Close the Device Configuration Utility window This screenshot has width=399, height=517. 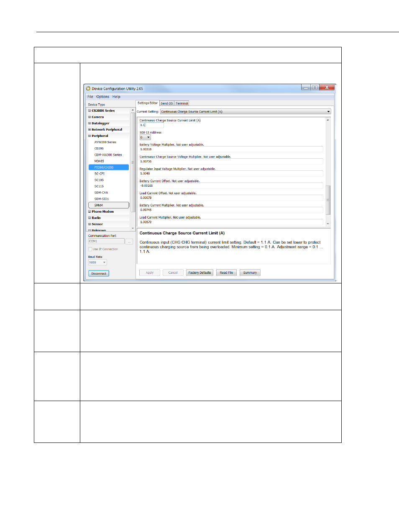coord(327,87)
